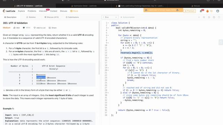
Task: Open Explore in the navigation bar
Action: (21, 11)
